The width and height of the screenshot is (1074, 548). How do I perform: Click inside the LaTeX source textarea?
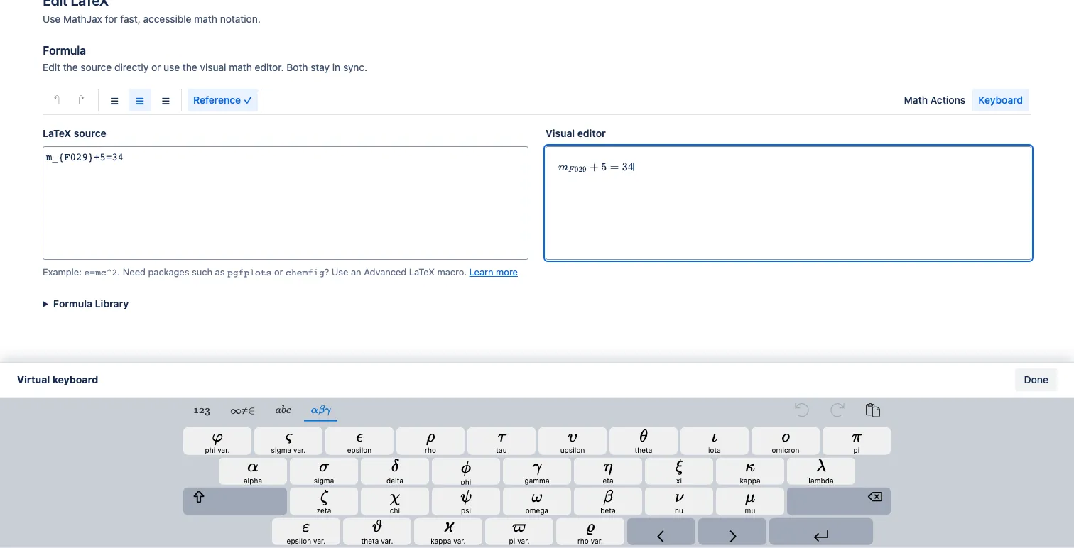click(286, 203)
